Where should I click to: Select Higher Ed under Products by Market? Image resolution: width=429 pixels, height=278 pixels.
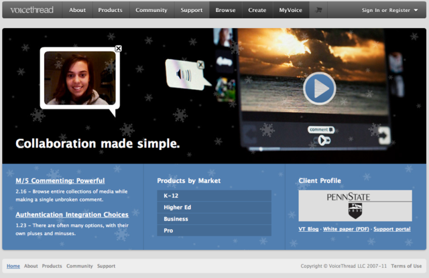point(214,207)
